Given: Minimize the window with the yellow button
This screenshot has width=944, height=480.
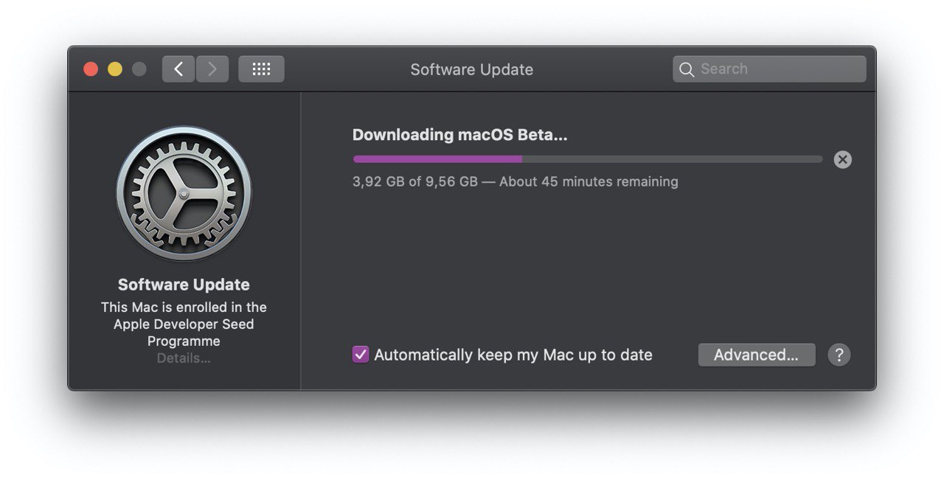Looking at the screenshot, I should [115, 69].
